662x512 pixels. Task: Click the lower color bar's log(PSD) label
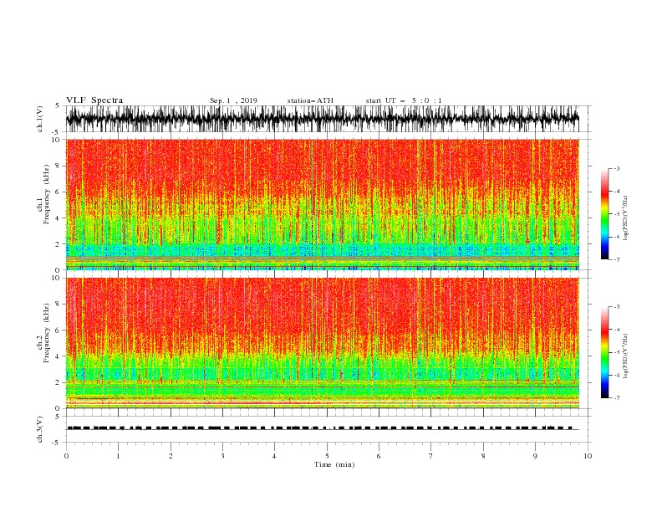tap(626, 356)
